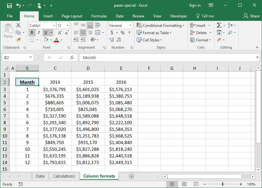Click the Wrap Text icon
Screen dimensions: 262x188
pos(98,26)
